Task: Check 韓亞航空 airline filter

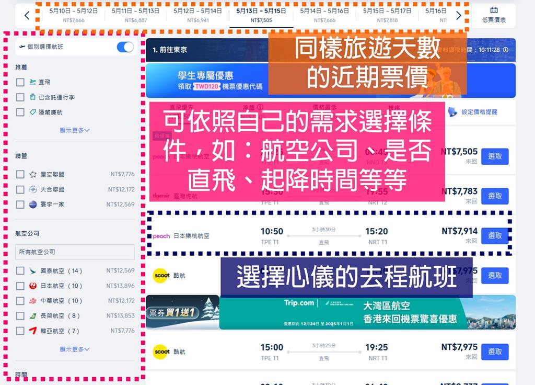Action: pos(20,331)
